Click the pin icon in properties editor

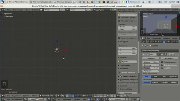coord(143,46)
